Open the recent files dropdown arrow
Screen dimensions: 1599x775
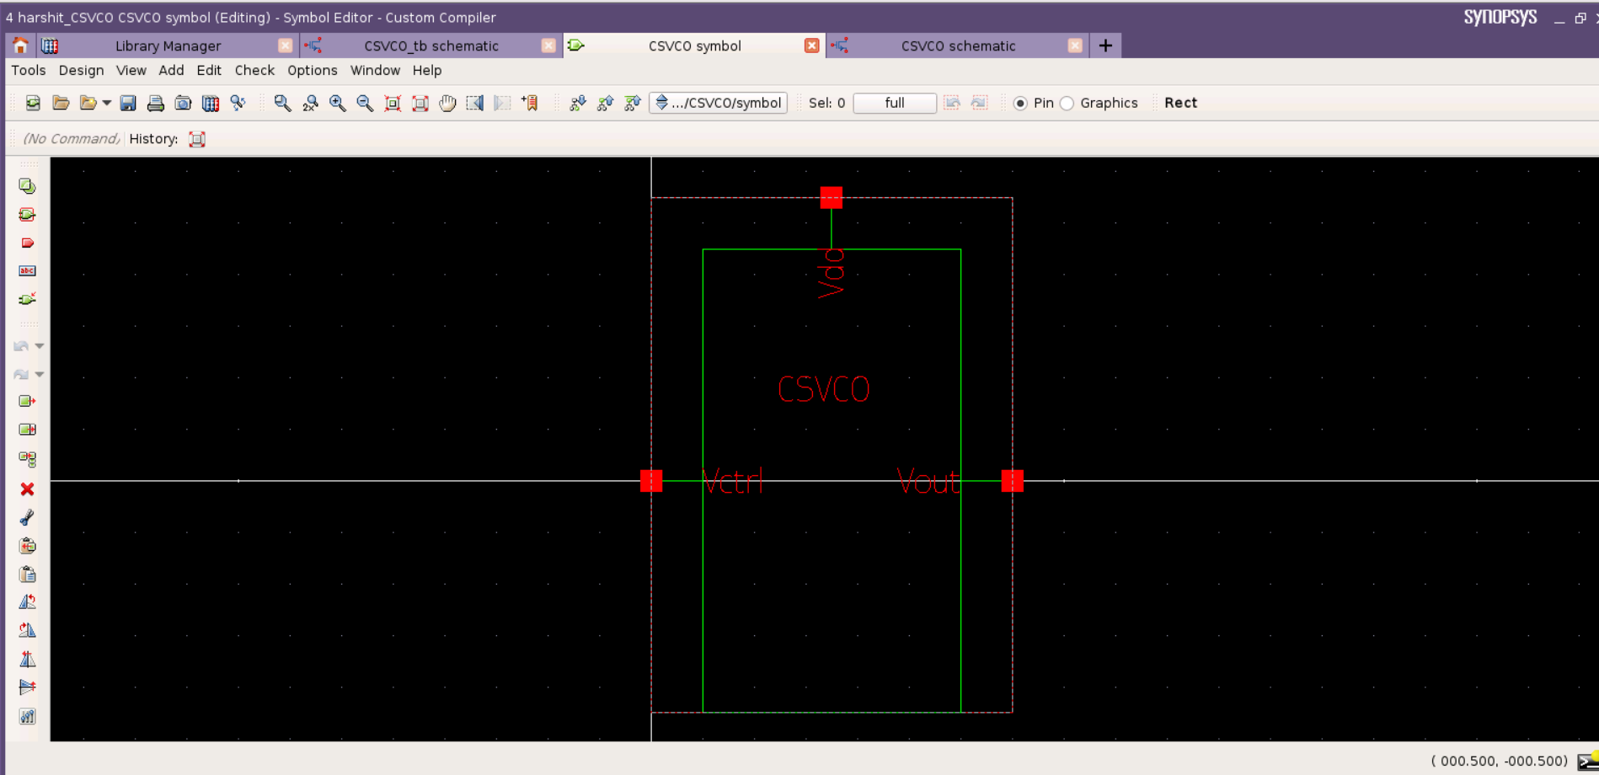pyautogui.click(x=107, y=103)
